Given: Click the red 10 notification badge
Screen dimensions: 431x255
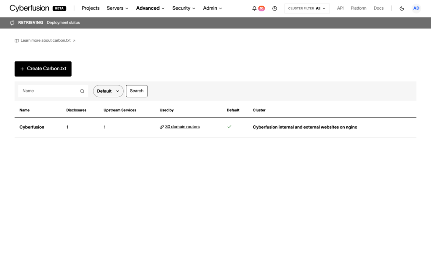Looking at the screenshot, I should pyautogui.click(x=261, y=8).
